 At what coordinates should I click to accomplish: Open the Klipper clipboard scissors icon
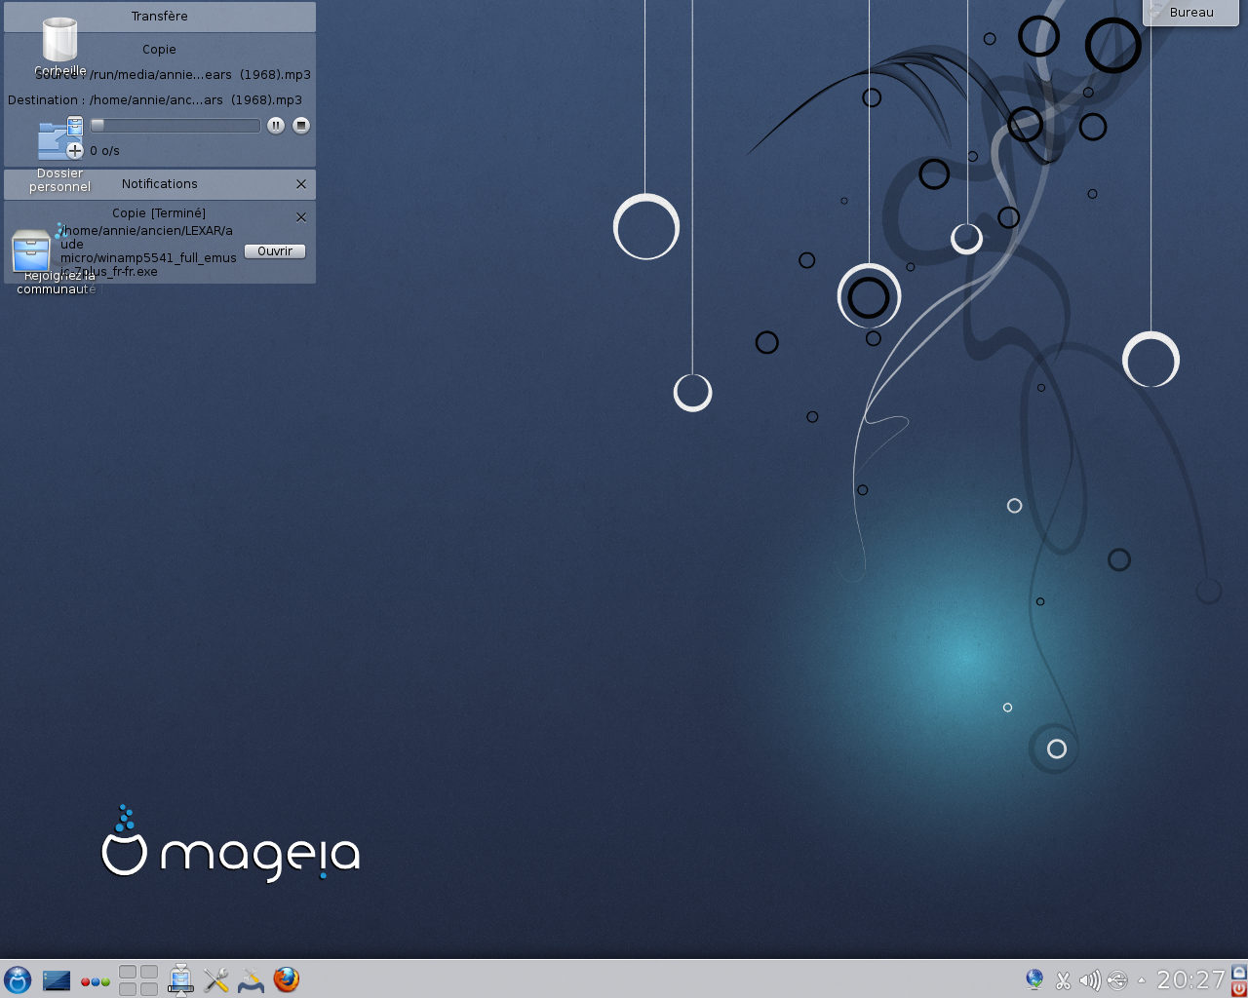tap(1063, 980)
